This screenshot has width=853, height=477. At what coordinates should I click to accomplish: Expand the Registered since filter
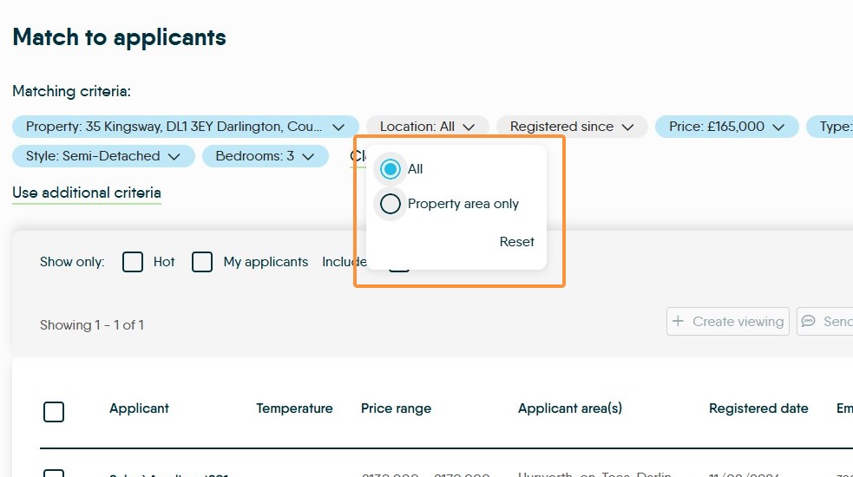pyautogui.click(x=572, y=127)
